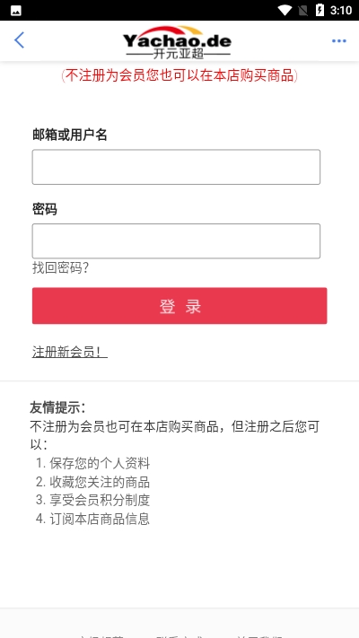This screenshot has width=359, height=638.
Task: Tap the 密码 field label
Action: (45, 209)
